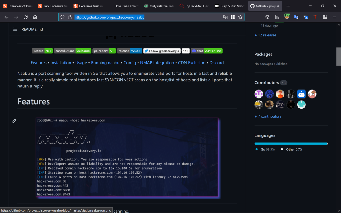The image size is (341, 213).
Task: Click the Languages color bar
Action: [291, 143]
